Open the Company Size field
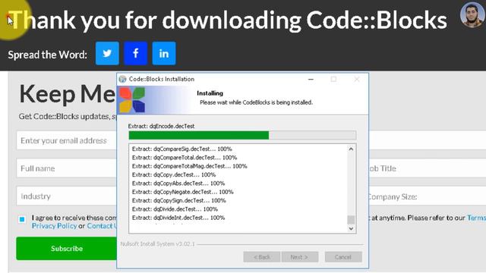 click(427, 196)
